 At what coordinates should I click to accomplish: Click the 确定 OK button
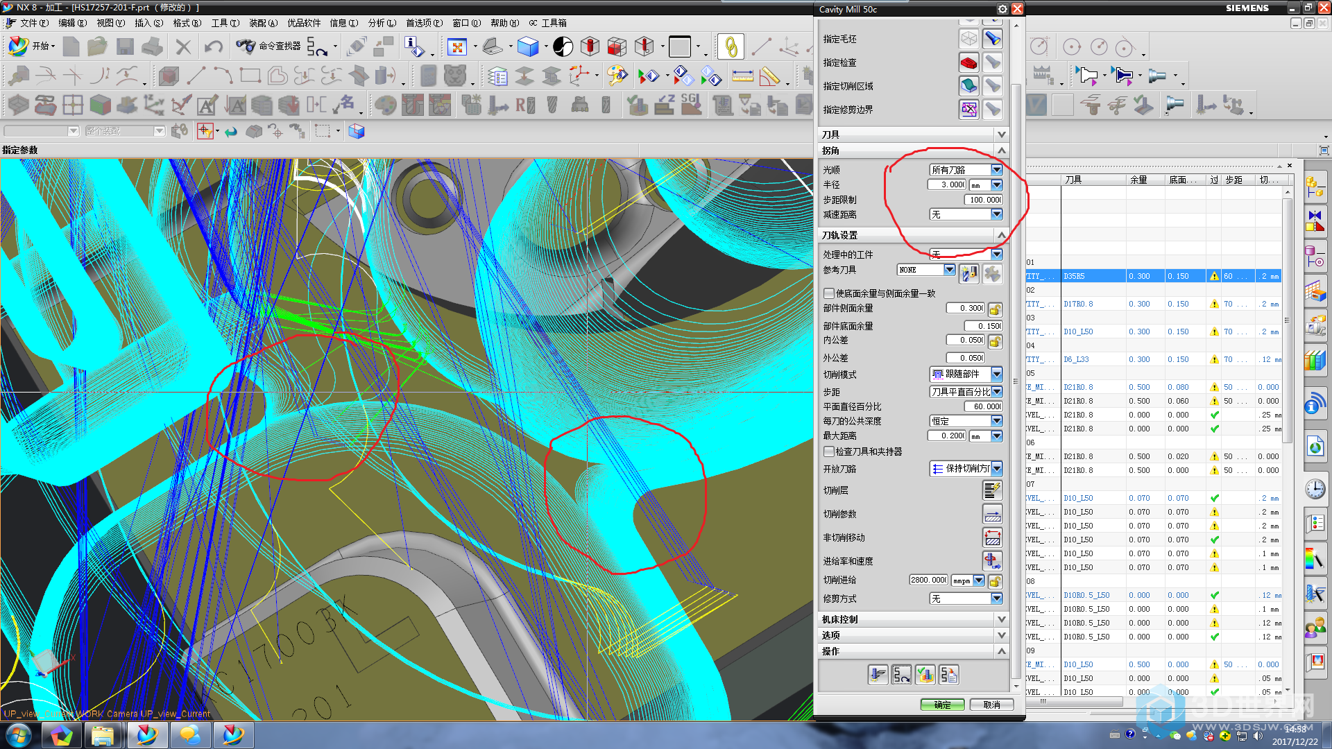pos(942,705)
